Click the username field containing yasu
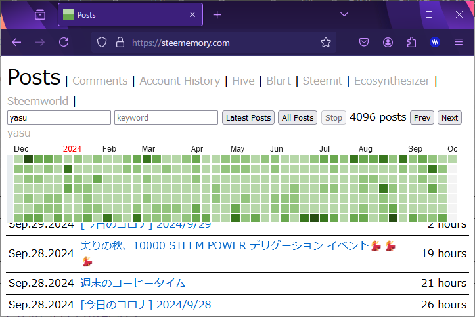This screenshot has height=317, width=475. pos(59,117)
